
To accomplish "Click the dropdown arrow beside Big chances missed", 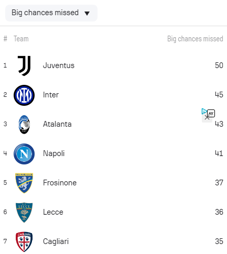I will click(87, 13).
